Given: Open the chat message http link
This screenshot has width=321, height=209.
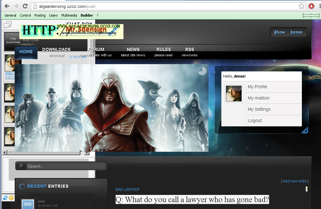Looking at the screenshot, I should [10, 75].
